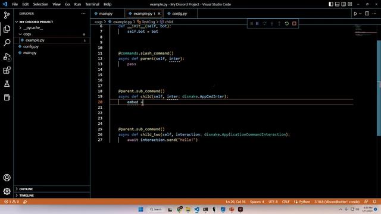Select the 3.10.6 conda interpreter

point(337,202)
